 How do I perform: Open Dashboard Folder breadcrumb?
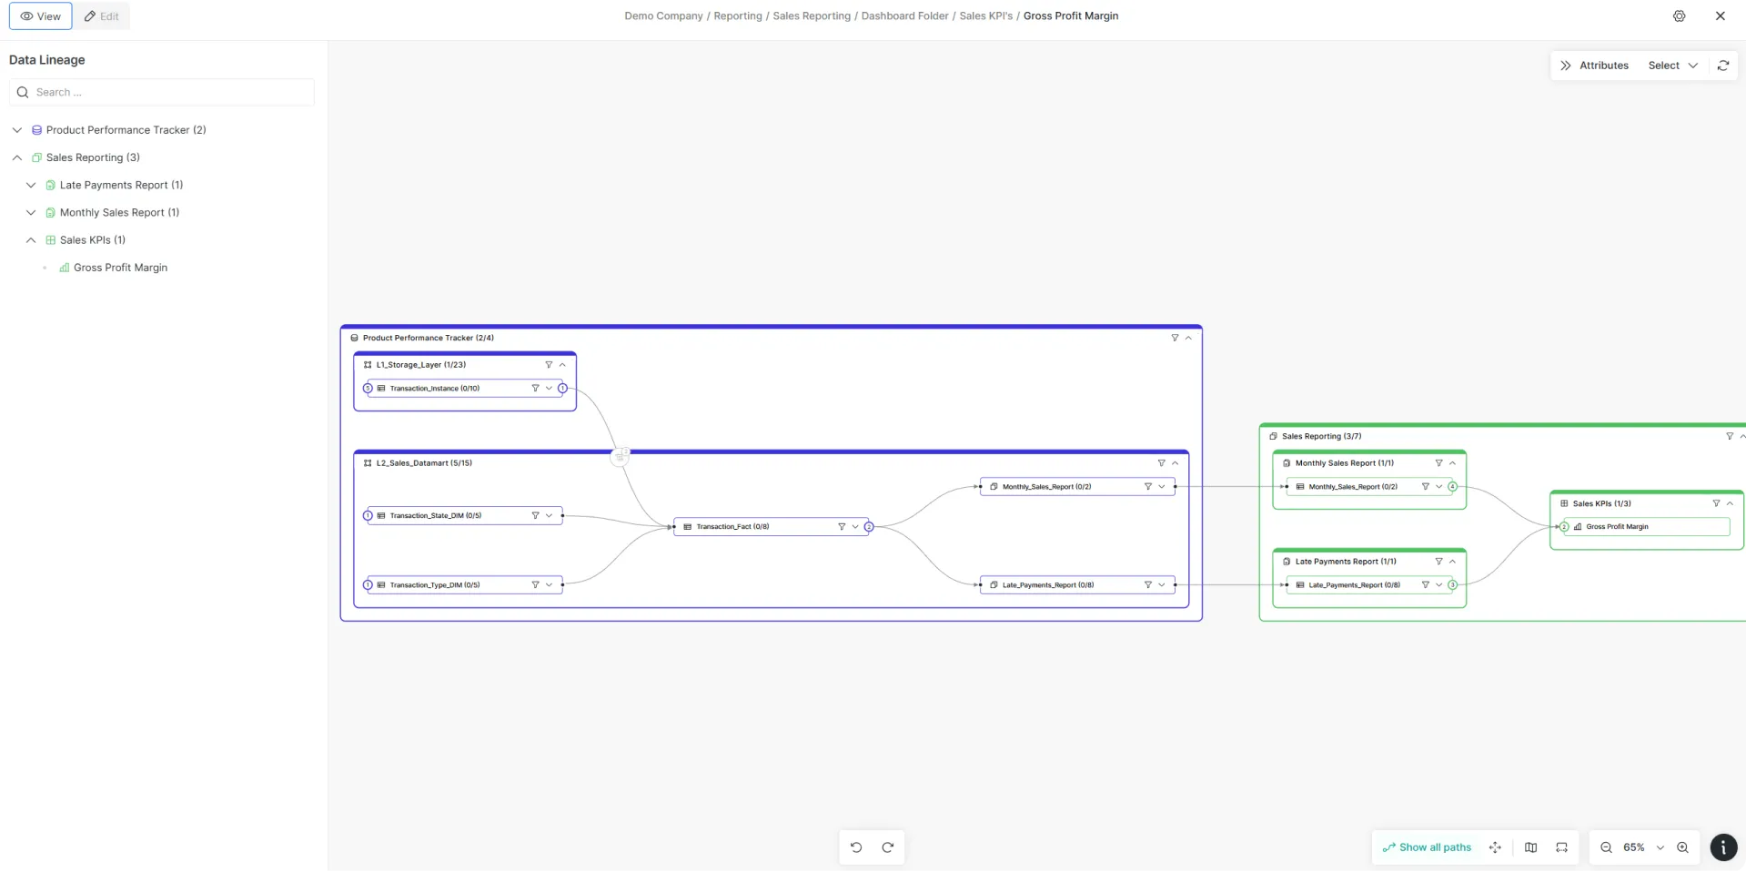pyautogui.click(x=904, y=16)
